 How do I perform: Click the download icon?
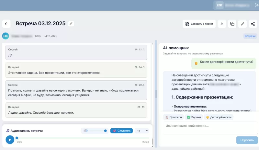point(222,24)
